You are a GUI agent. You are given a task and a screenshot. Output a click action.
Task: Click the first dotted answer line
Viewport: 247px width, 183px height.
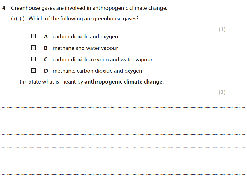124,107
